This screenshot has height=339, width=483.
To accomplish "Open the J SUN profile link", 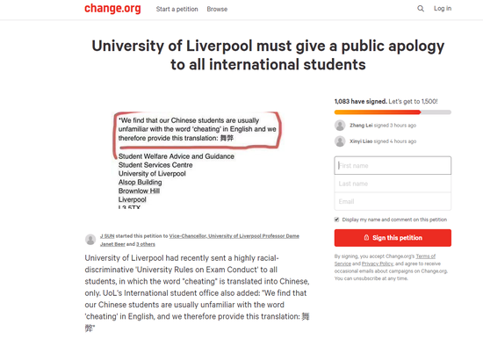I will pyautogui.click(x=107, y=236).
